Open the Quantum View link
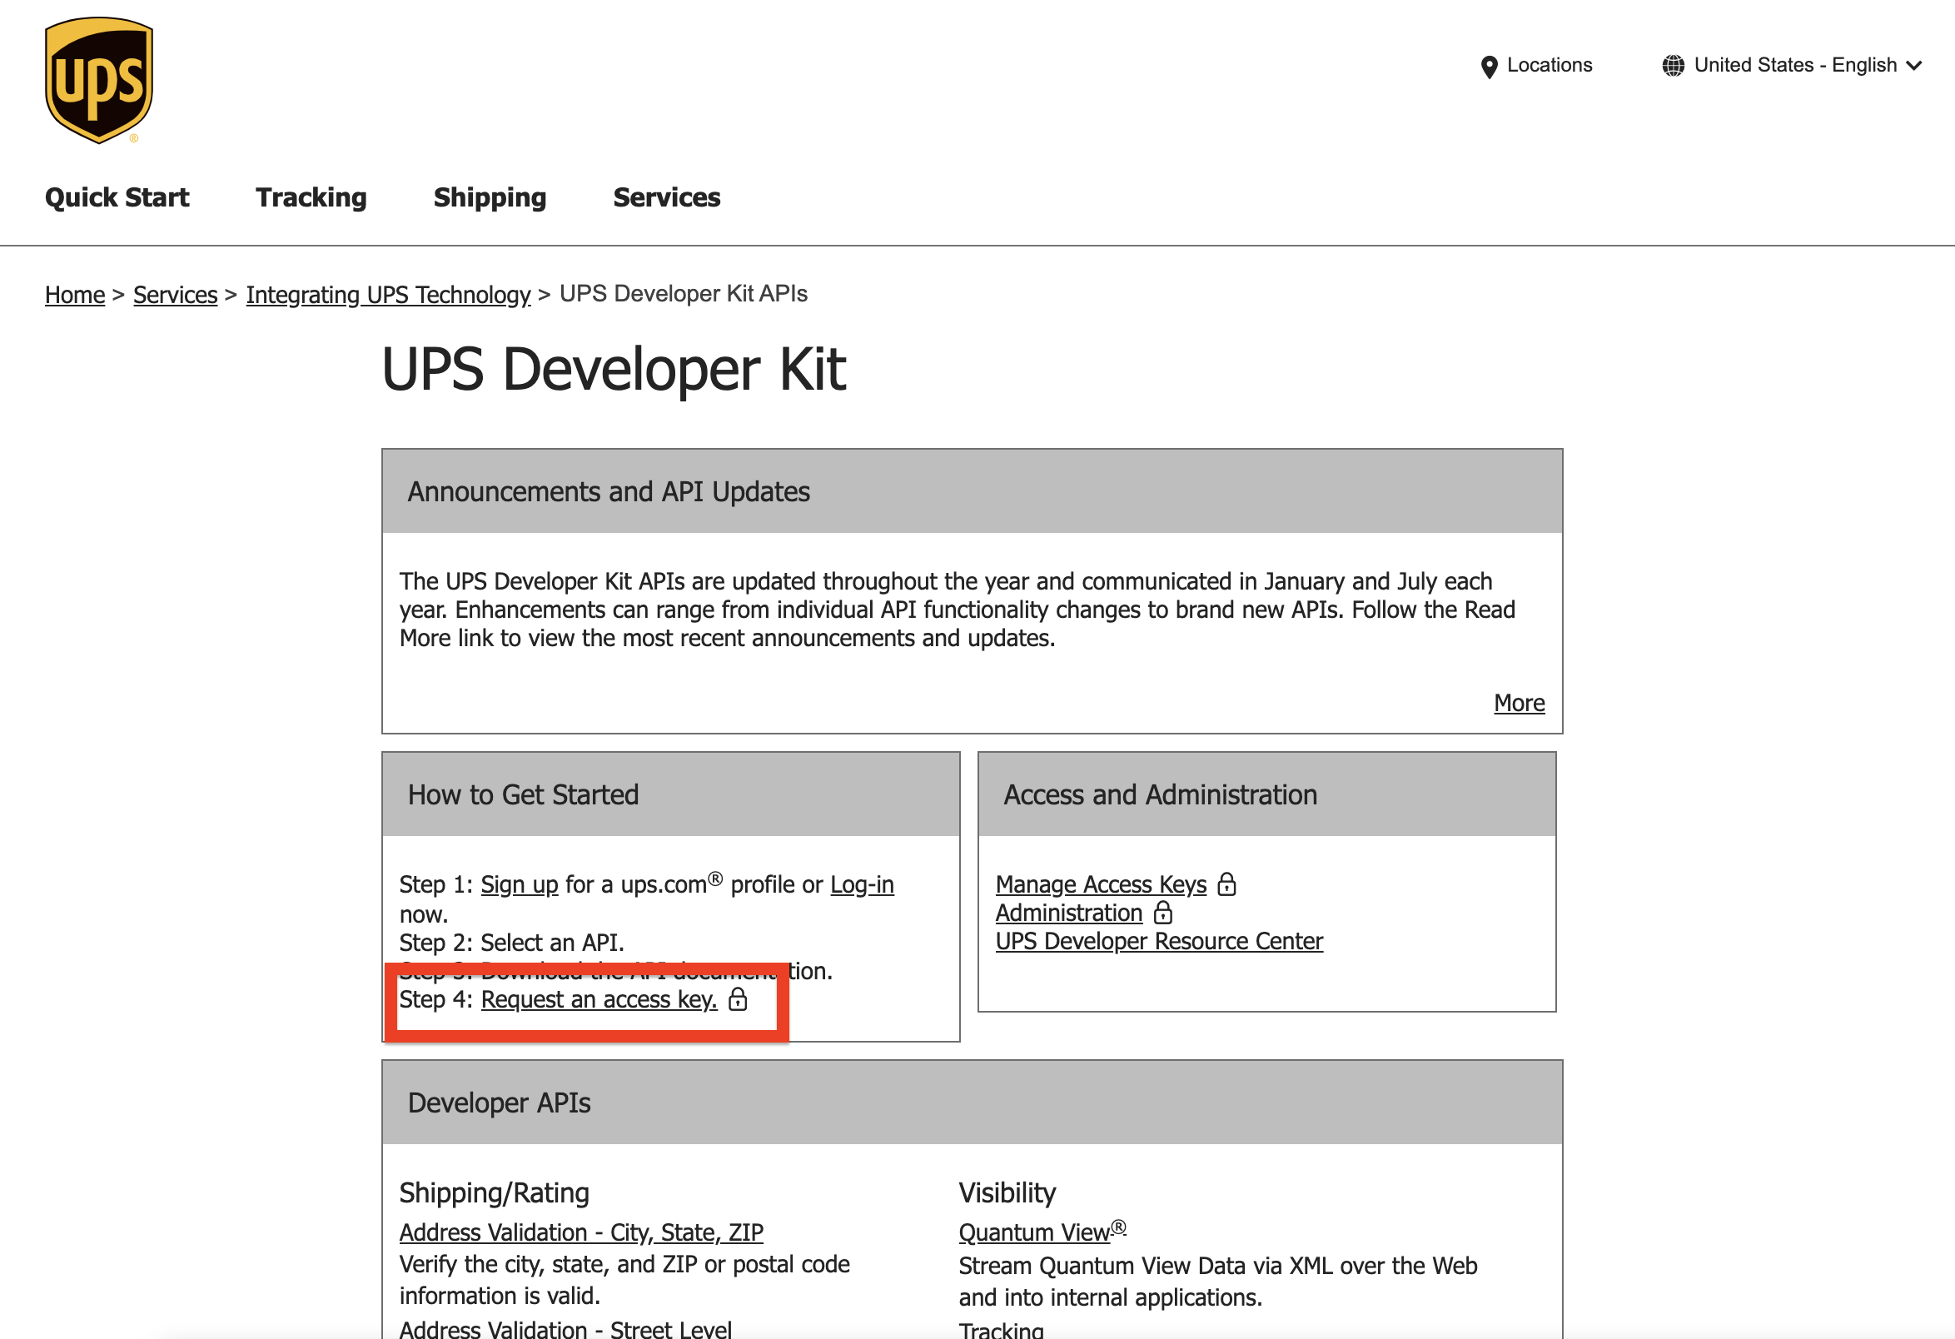The height and width of the screenshot is (1339, 1955). tap(1042, 1232)
